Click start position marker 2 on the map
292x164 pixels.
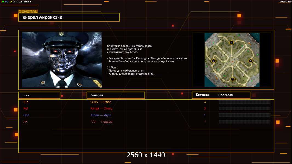(233, 79)
